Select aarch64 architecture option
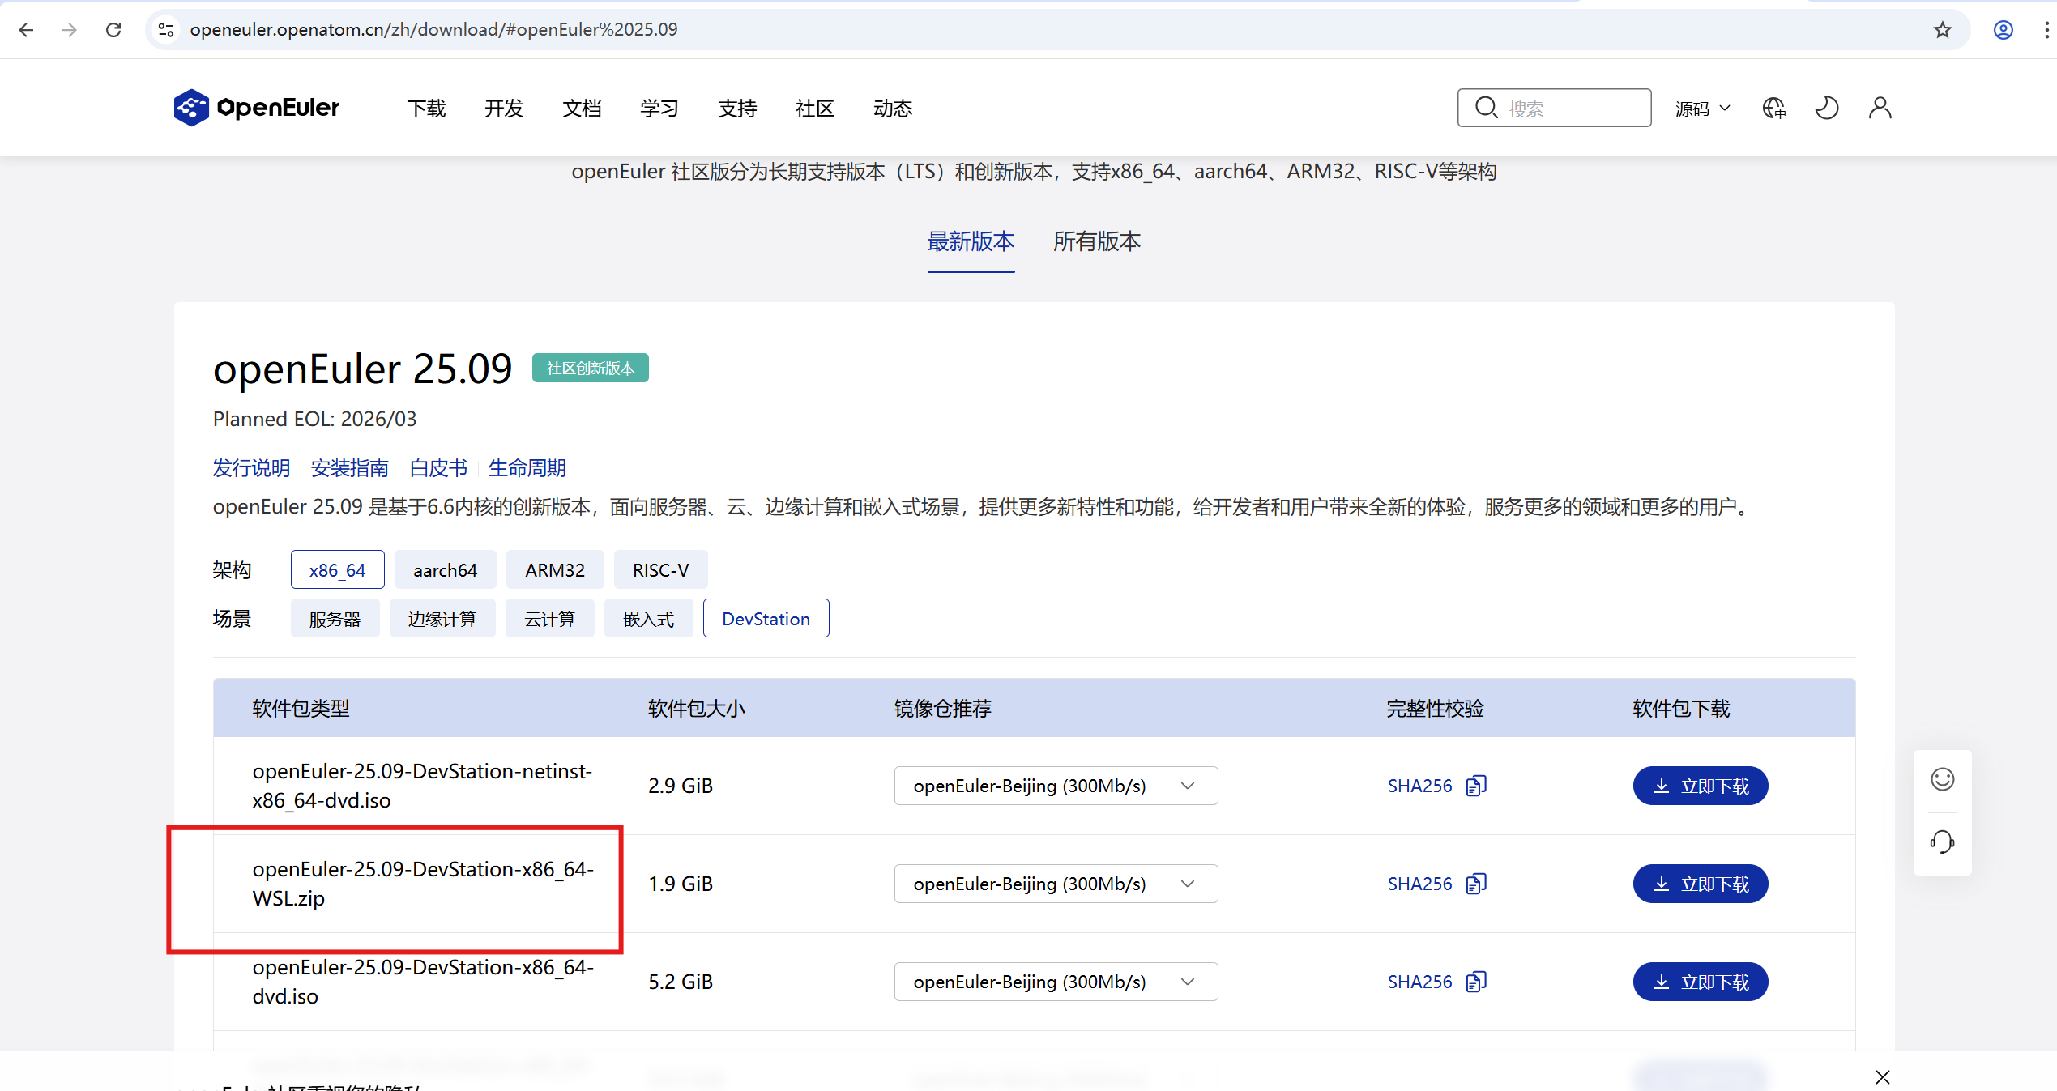Viewport: 2057px width, 1091px height. (445, 570)
